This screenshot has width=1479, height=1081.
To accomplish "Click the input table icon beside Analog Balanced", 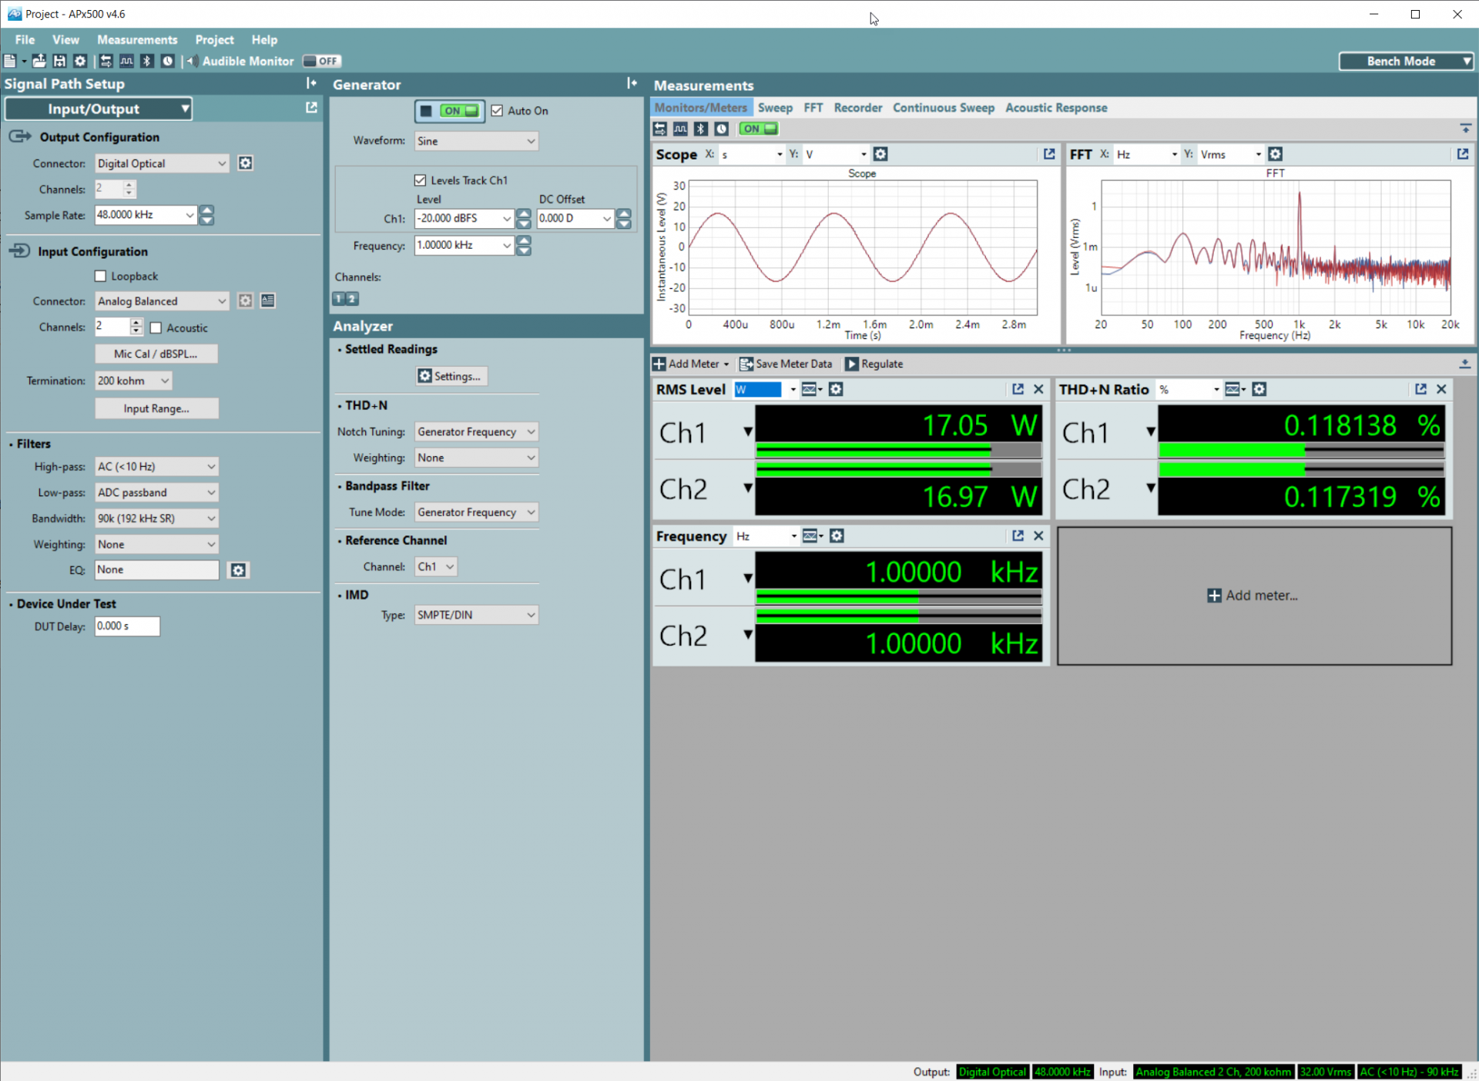I will (267, 300).
